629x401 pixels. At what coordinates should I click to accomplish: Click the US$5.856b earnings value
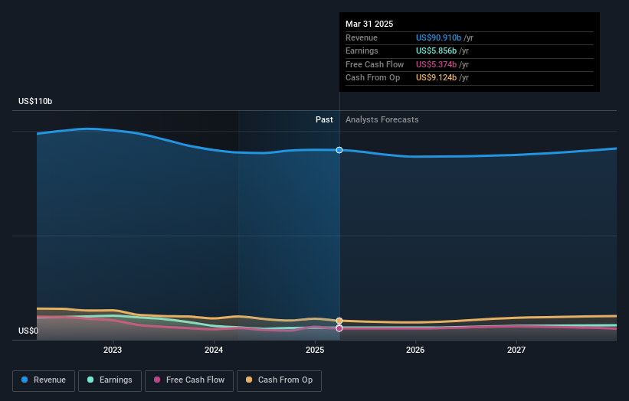point(436,51)
